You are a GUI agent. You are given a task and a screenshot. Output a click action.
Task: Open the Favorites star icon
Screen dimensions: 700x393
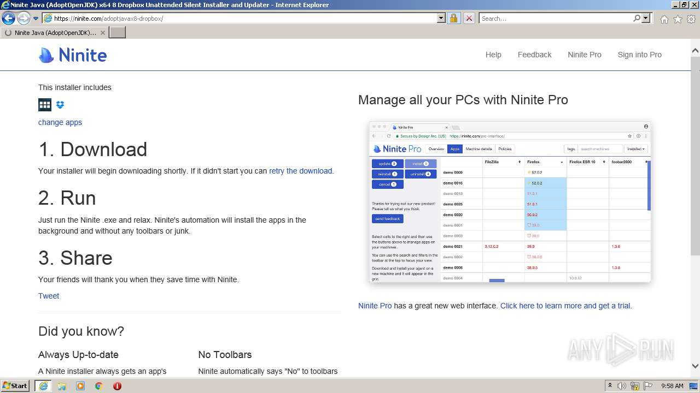(x=678, y=19)
